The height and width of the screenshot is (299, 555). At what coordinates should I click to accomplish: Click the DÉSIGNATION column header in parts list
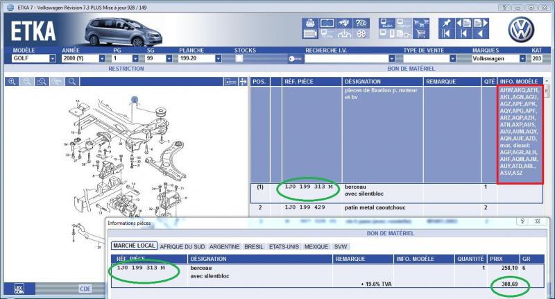382,82
